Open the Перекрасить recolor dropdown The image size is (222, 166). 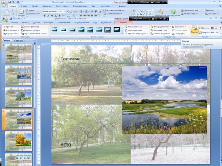click(10, 33)
